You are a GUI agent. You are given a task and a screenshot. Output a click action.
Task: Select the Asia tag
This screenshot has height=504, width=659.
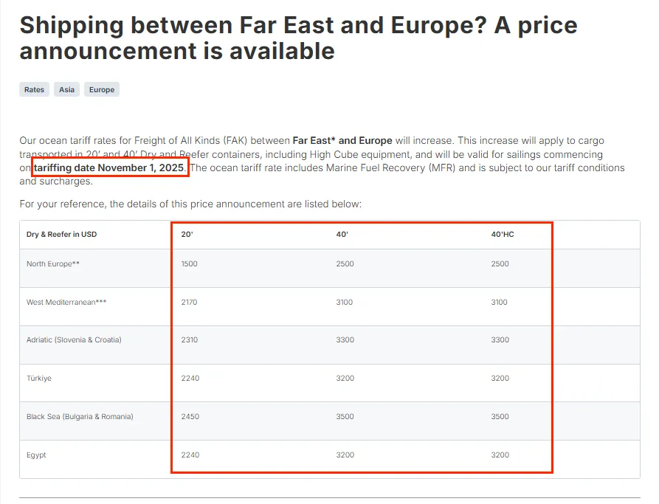(x=66, y=89)
